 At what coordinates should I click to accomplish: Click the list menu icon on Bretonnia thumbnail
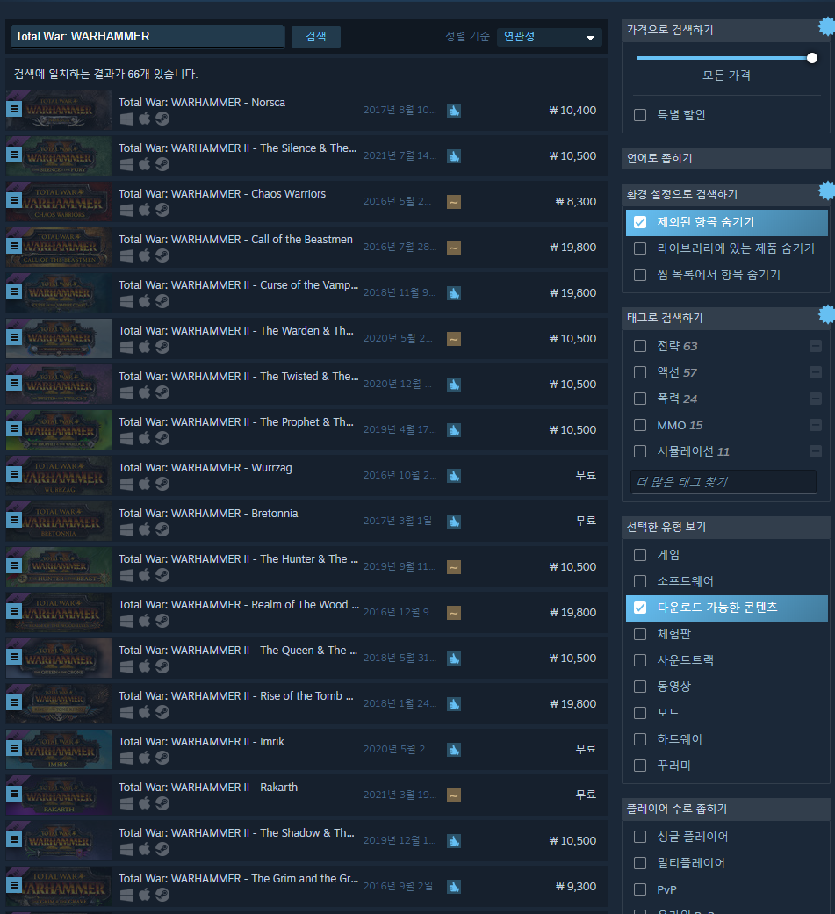point(15,520)
